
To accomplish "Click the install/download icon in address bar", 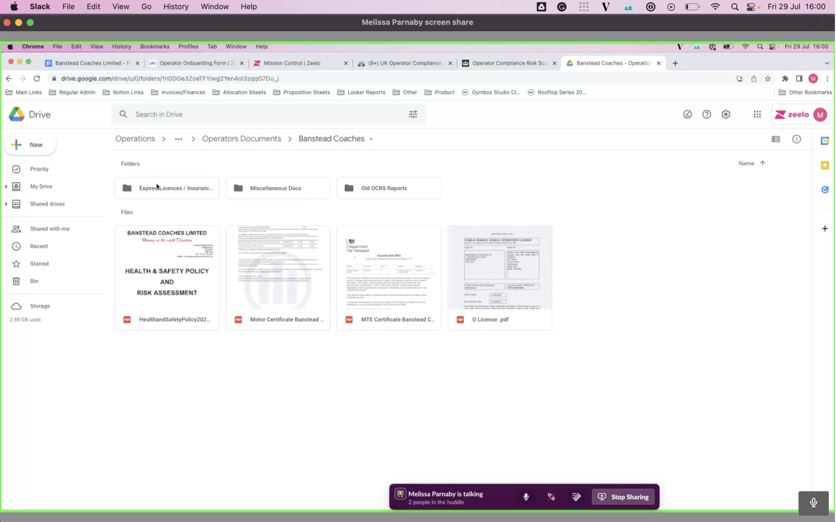I will (740, 78).
